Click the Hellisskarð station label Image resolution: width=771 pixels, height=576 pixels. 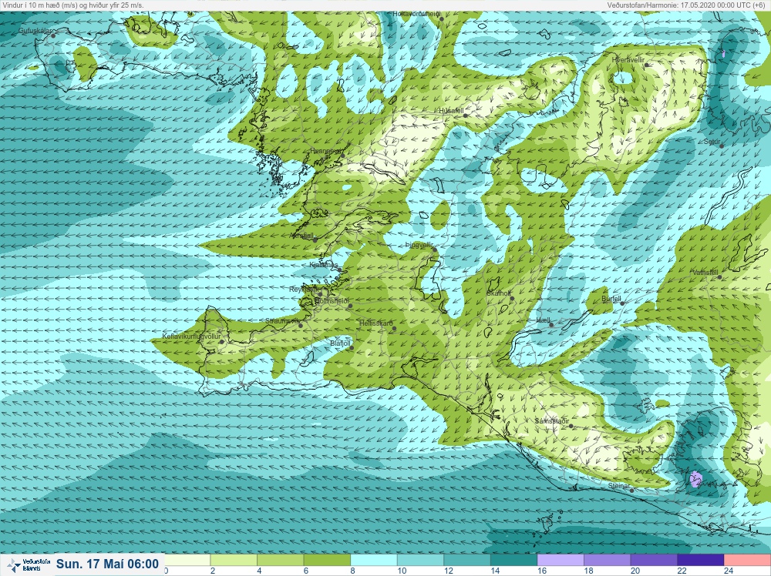(x=376, y=323)
